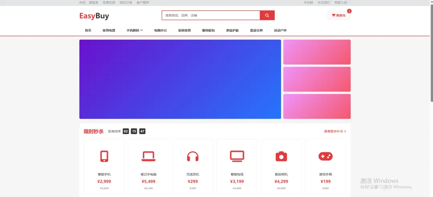
Task: Click the 智能电视 product name
Action: click(x=237, y=175)
